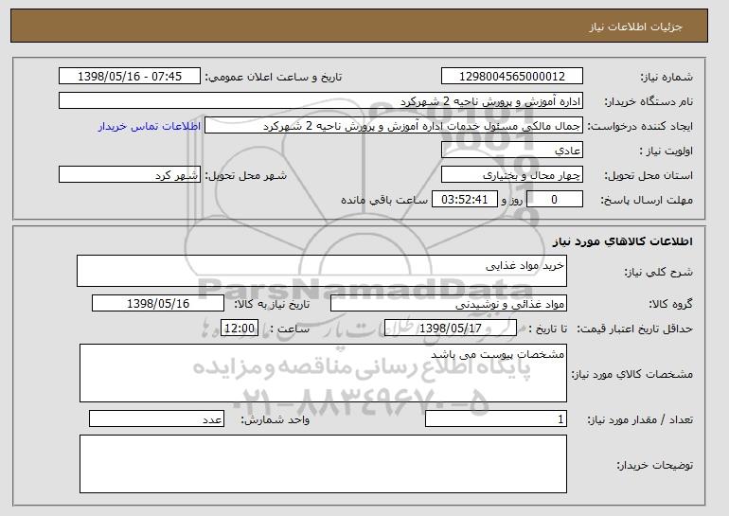Click the نام دستگاه خریدار field

pyautogui.click(x=321, y=101)
